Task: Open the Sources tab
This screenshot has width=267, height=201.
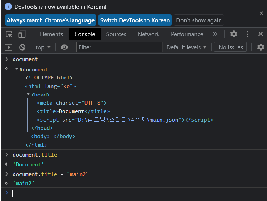Action: 116,34
